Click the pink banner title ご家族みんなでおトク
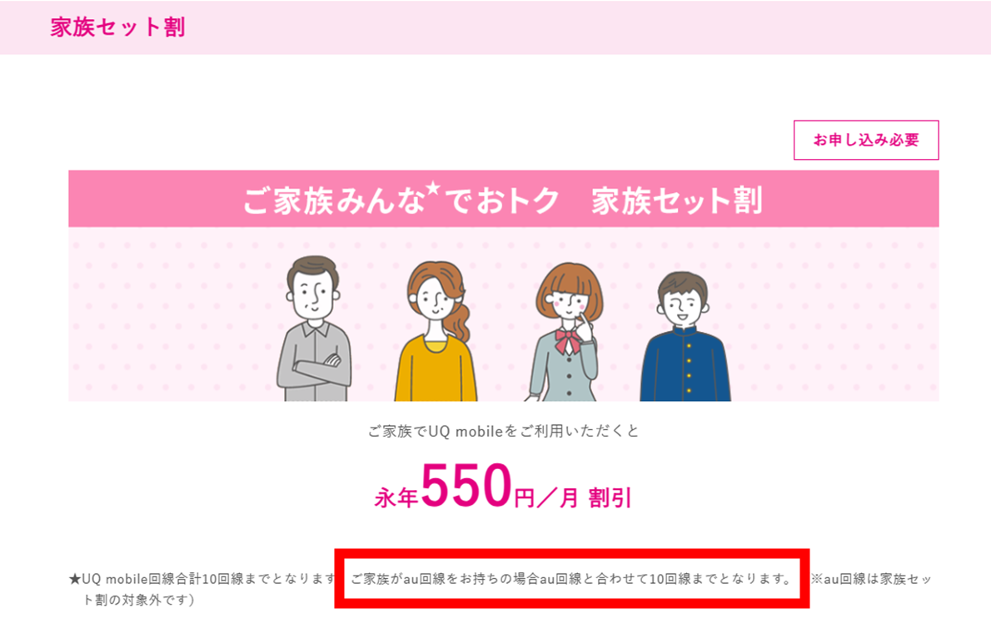The width and height of the screenshot is (991, 628). (x=401, y=200)
